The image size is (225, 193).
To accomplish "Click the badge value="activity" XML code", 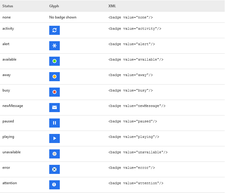I will pyautogui.click(x=135, y=29).
